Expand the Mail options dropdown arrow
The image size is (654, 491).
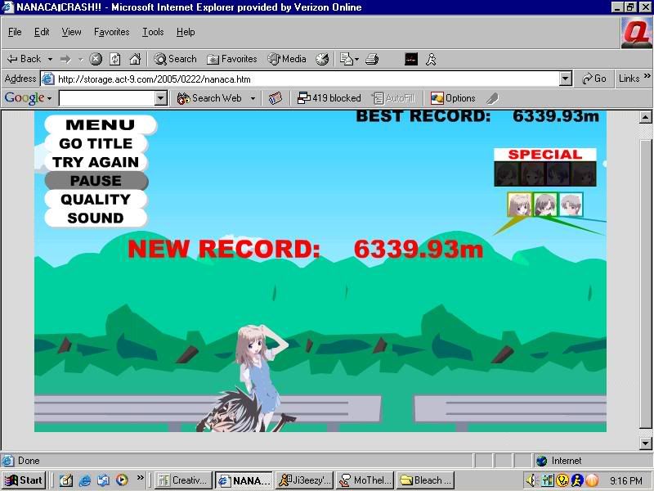coord(356,59)
